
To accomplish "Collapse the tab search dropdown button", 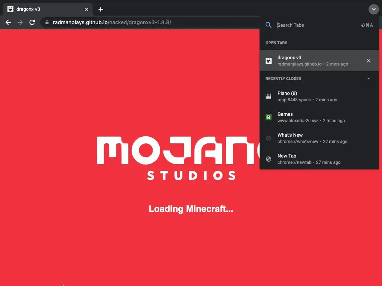I will (373, 9).
